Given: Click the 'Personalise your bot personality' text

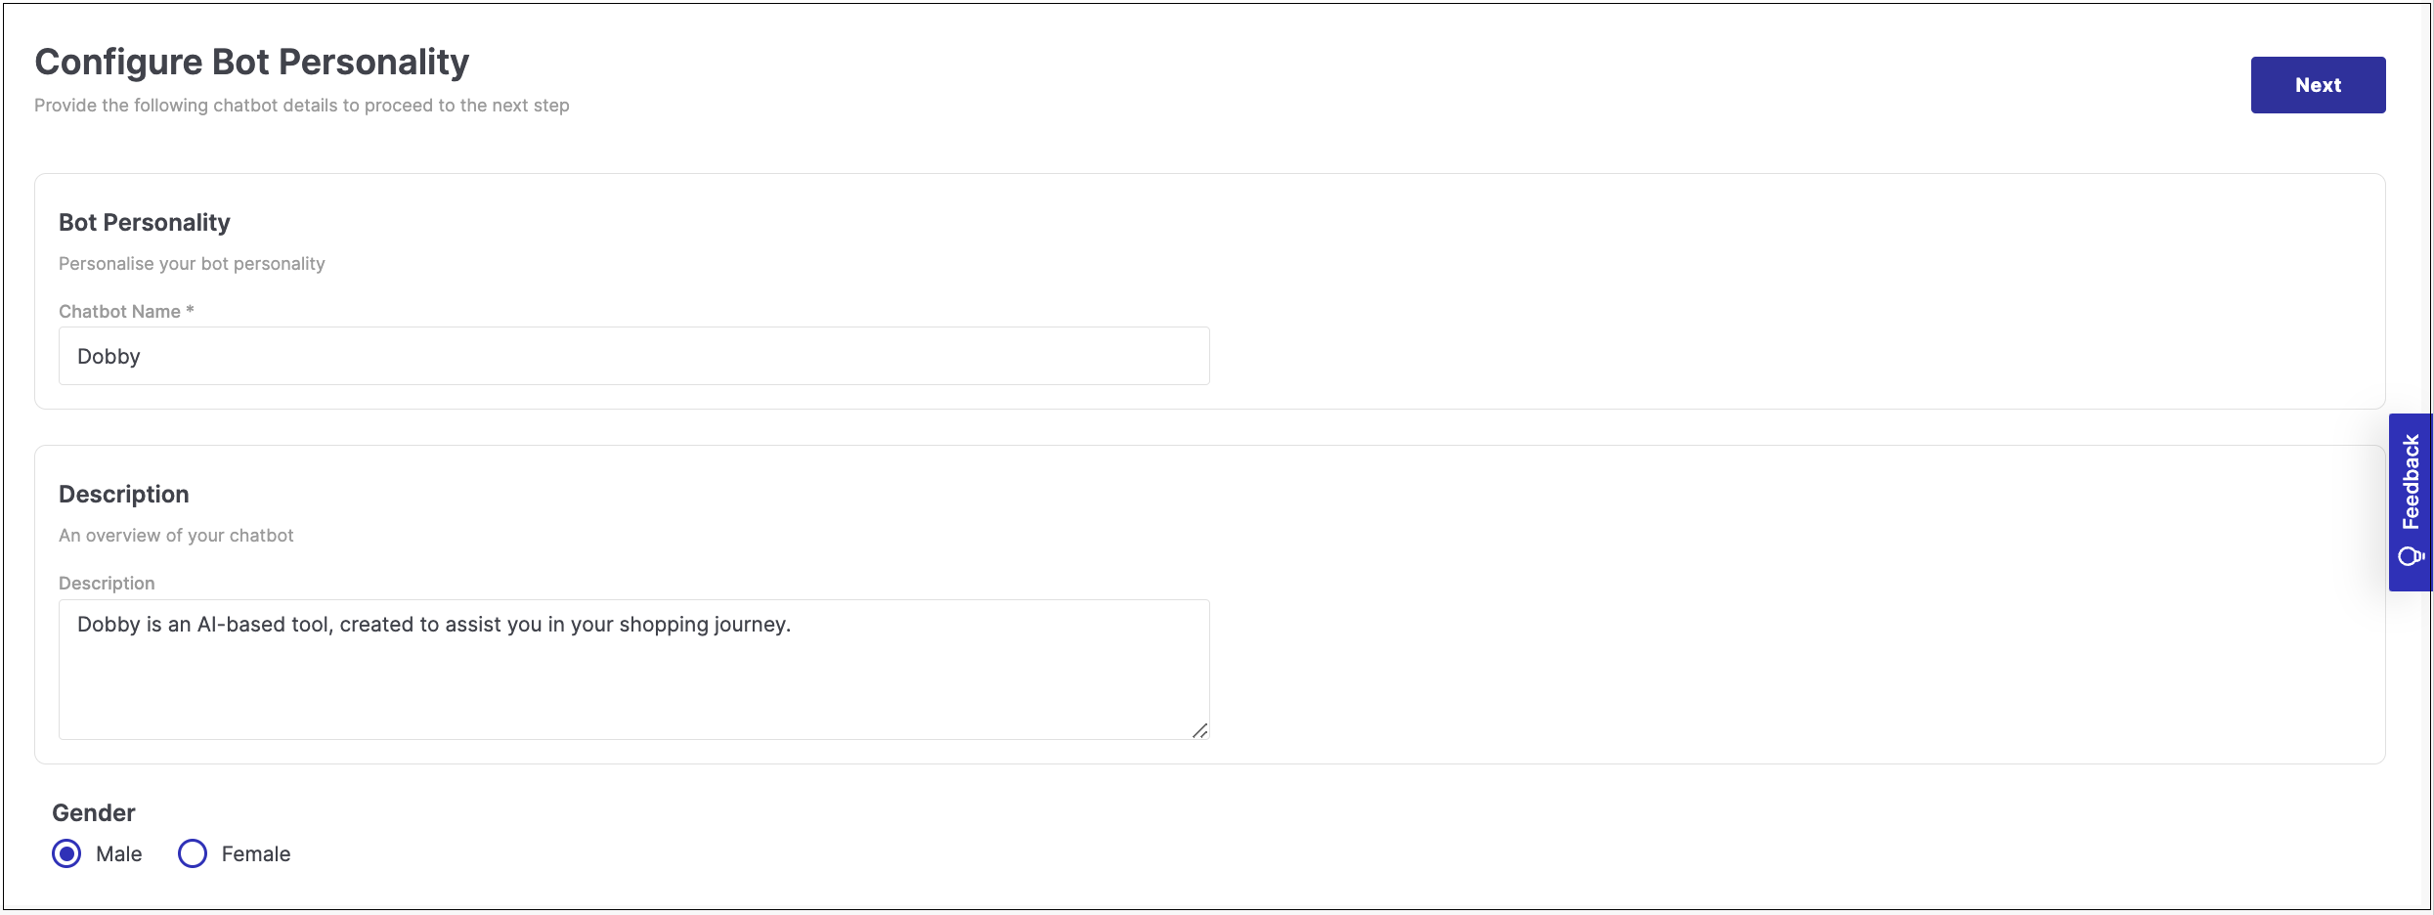Looking at the screenshot, I should point(192,263).
